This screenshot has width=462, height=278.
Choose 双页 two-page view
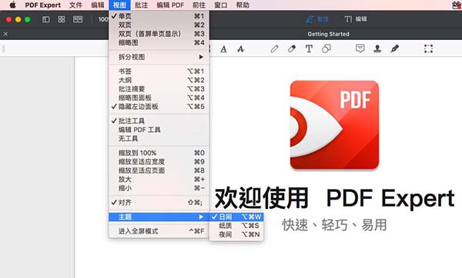(159, 25)
